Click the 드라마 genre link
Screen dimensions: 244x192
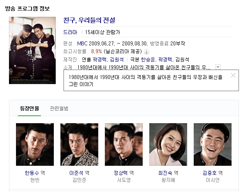click(70, 32)
